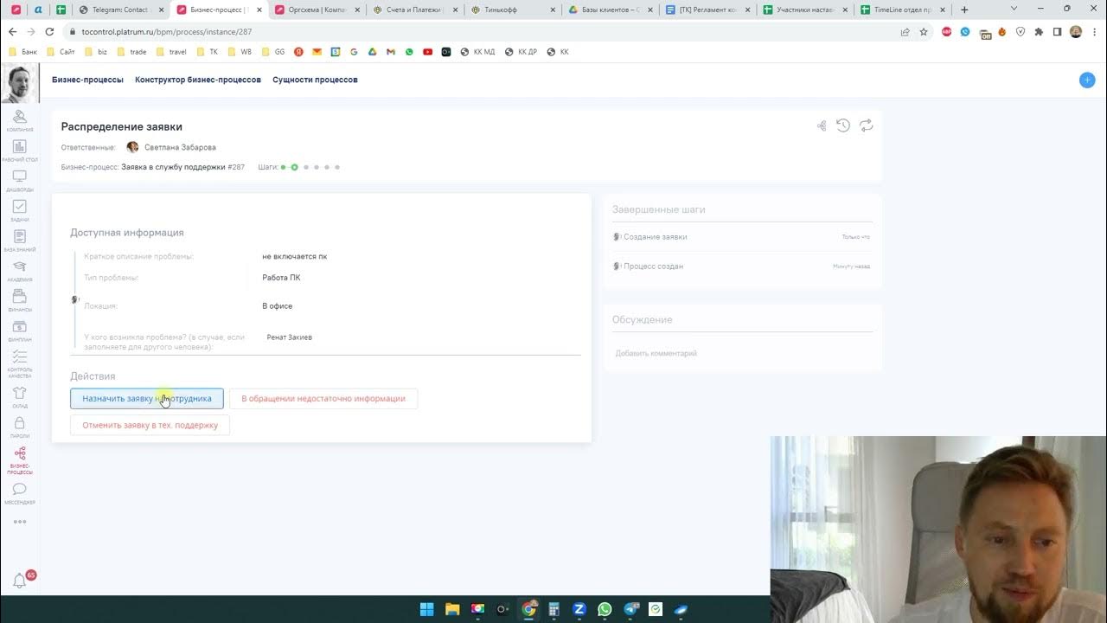Click value Ренат Закиев
Screen dimensions: 1107x623
pyautogui.click(x=290, y=337)
